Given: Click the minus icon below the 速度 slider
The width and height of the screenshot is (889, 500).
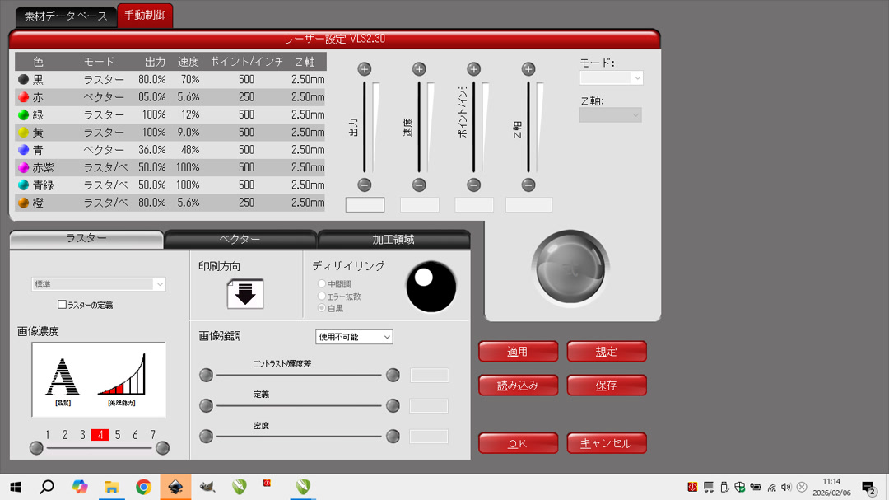Looking at the screenshot, I should (x=419, y=184).
